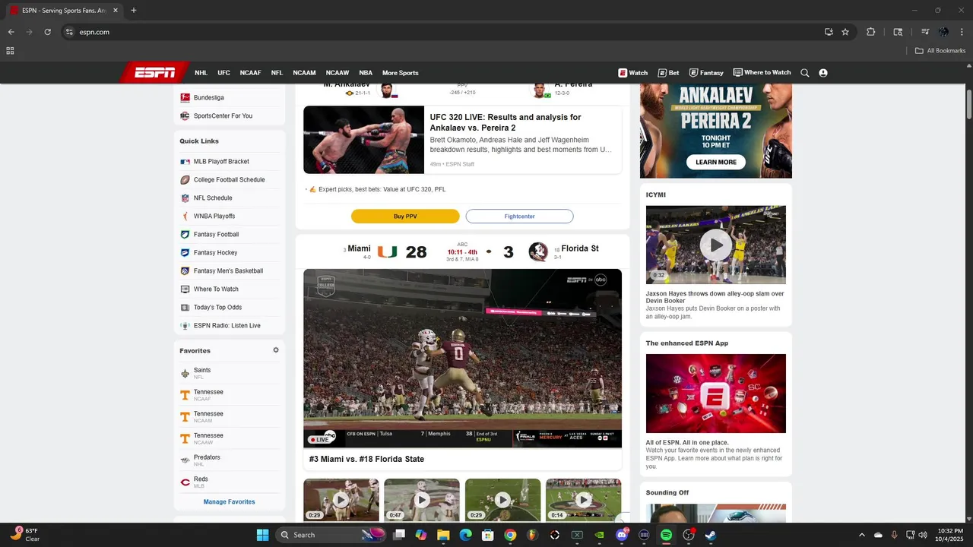Image resolution: width=973 pixels, height=547 pixels.
Task: Click the Miami Hurricanes logo in scoreboard
Action: click(x=388, y=251)
